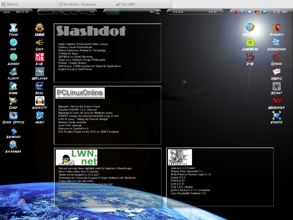Image resolution: width=293 pixels, height=220 pixels.
Task: Click the PCLinuxOnline logo banner
Action: point(80,93)
